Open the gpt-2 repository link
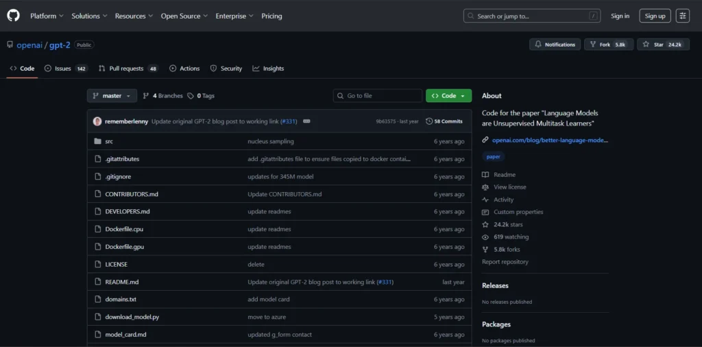The height and width of the screenshot is (347, 702). (x=60, y=45)
